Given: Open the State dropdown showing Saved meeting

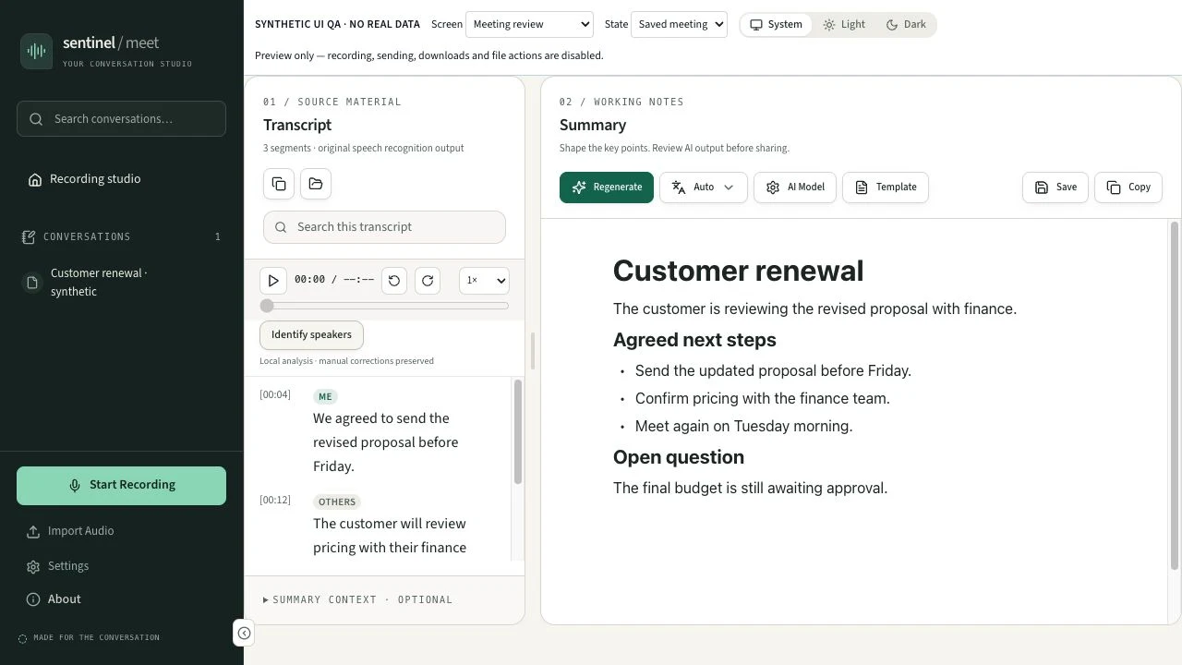Looking at the screenshot, I should pos(679,25).
